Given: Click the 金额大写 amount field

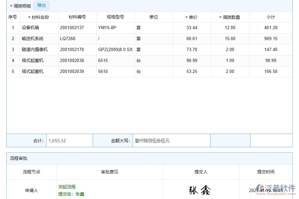Looking at the screenshot, I should [x=171, y=140].
